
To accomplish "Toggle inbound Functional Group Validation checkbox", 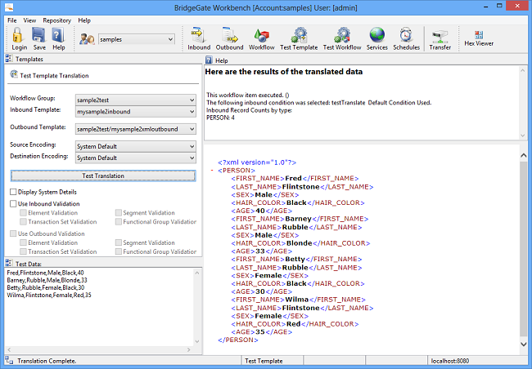I will [119, 222].
